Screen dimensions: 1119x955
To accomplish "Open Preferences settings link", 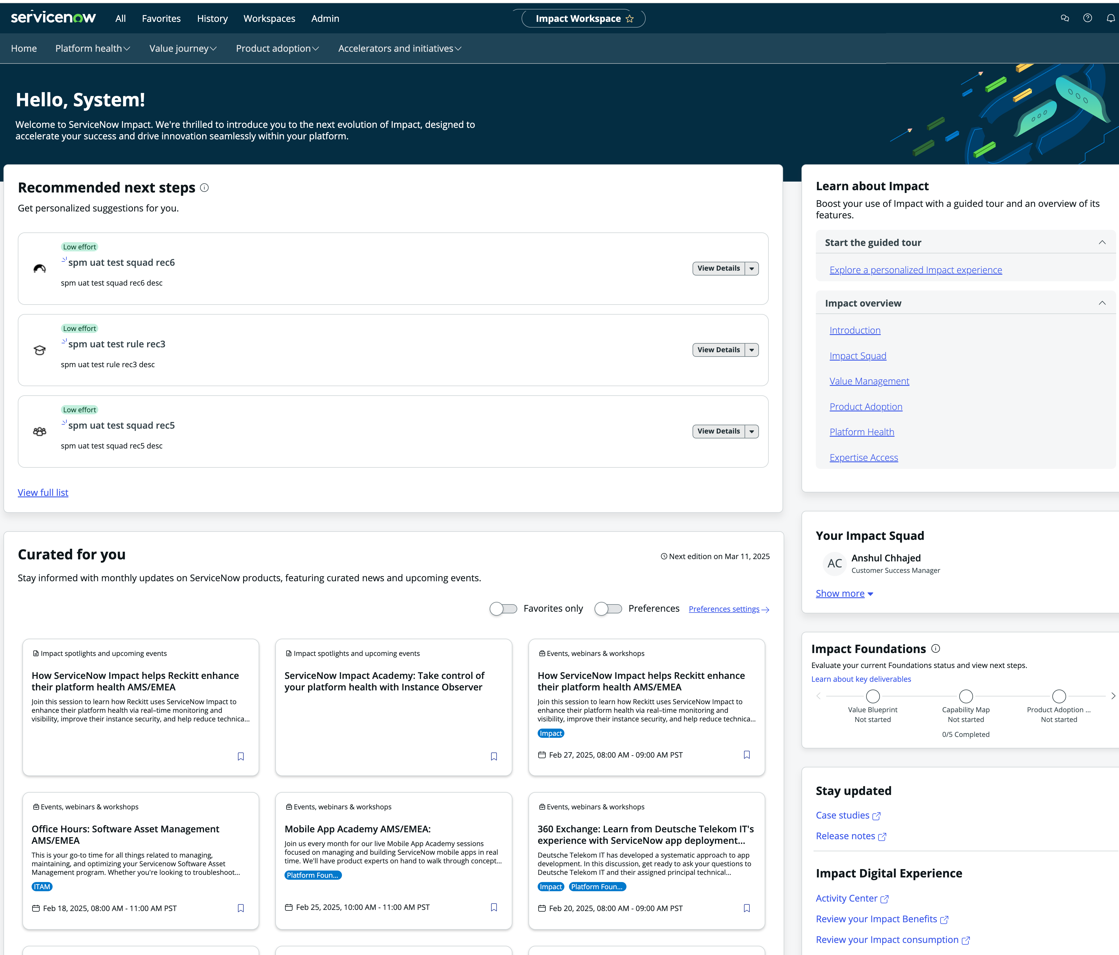I will click(x=729, y=609).
